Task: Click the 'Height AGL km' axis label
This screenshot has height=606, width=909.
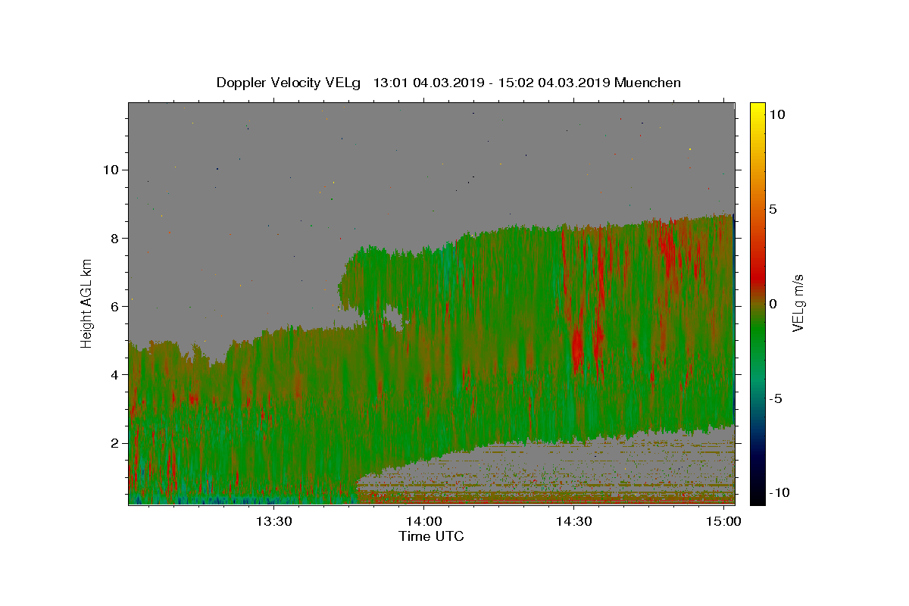Action: pyautogui.click(x=87, y=303)
